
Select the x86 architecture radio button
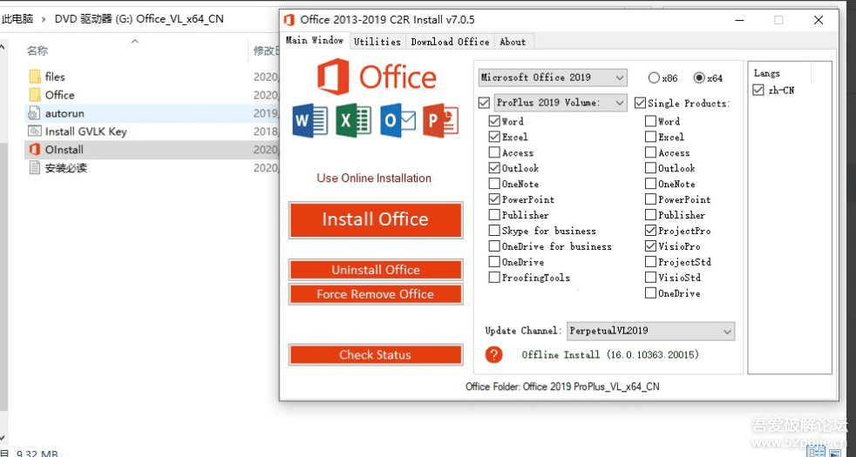pyautogui.click(x=654, y=78)
